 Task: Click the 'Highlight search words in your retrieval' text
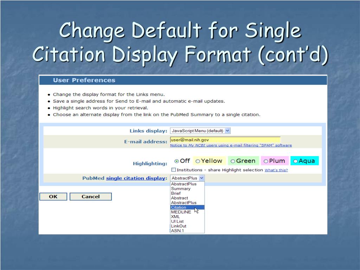100,108
